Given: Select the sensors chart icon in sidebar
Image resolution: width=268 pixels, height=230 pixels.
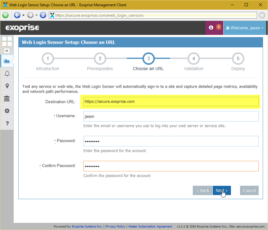Looking at the screenshot, I should click(x=7, y=61).
